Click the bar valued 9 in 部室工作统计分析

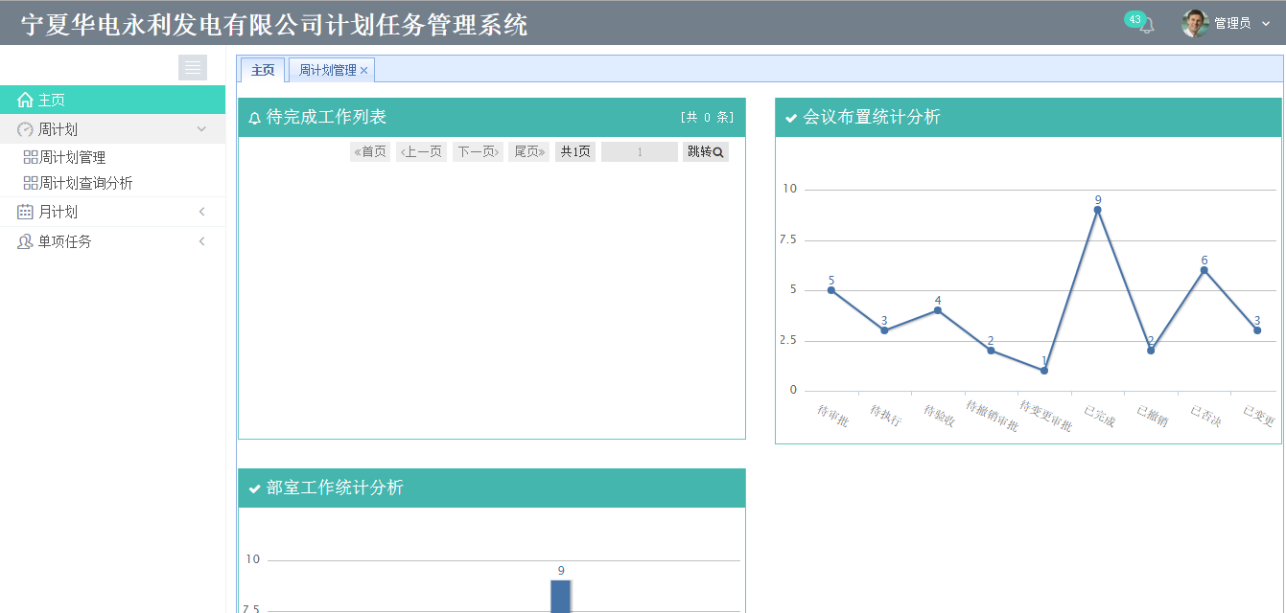point(561,597)
